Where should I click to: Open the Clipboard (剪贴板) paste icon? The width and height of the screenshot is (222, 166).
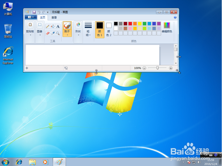[30, 25]
